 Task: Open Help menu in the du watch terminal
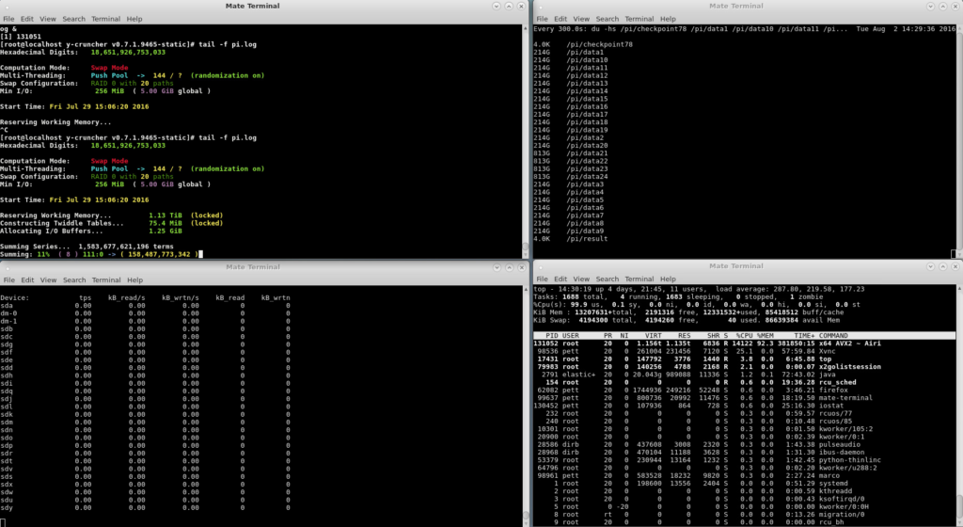click(668, 19)
